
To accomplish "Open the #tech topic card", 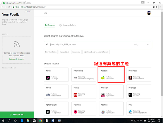I will coord(56,75).
